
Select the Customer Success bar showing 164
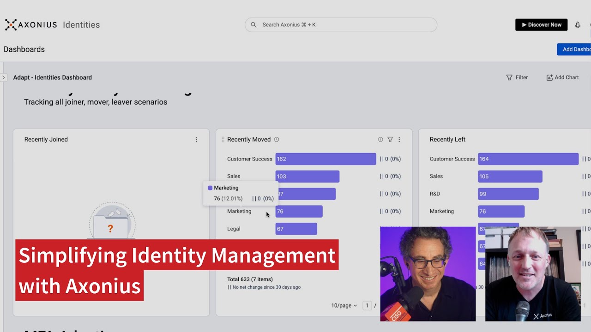pos(528,159)
